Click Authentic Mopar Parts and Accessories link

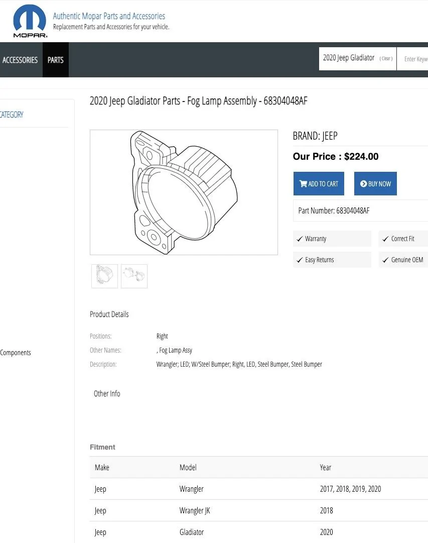coord(109,16)
